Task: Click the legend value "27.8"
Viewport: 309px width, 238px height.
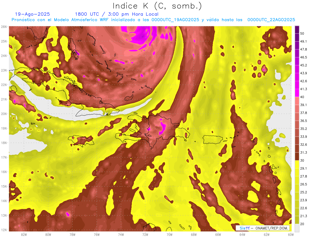Action: (x=303, y=176)
